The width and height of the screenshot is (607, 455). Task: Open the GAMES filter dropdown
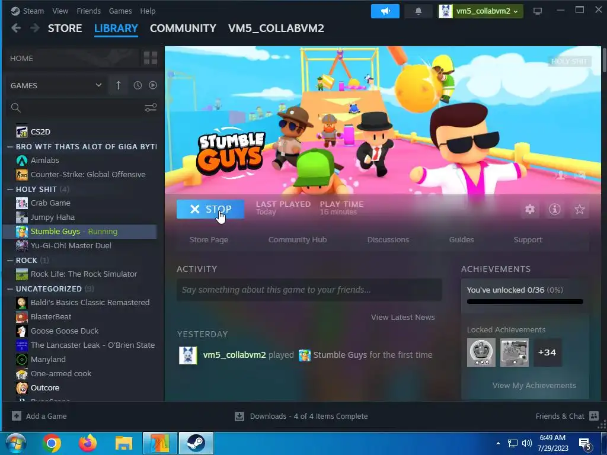[x=56, y=85]
